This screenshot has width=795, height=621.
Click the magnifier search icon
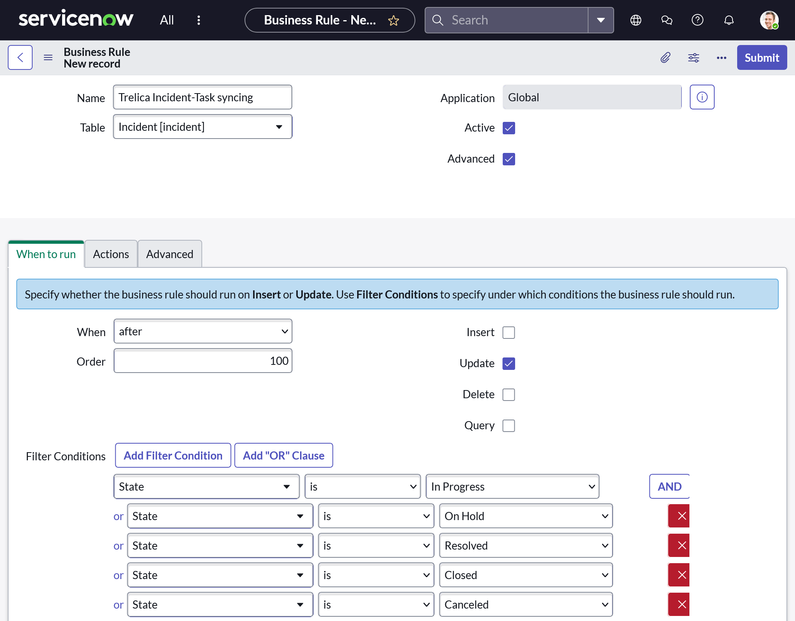tap(438, 20)
